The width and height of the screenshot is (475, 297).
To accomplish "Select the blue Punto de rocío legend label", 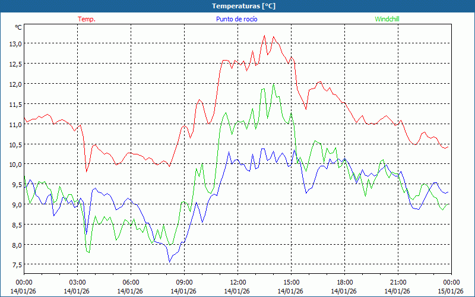I will 237,19.
